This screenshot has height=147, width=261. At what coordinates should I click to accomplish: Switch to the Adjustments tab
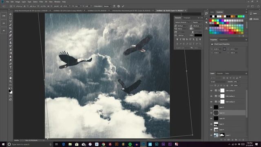(223, 40)
